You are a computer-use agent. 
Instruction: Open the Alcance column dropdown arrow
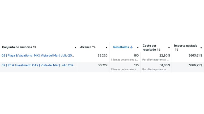(x=107, y=48)
